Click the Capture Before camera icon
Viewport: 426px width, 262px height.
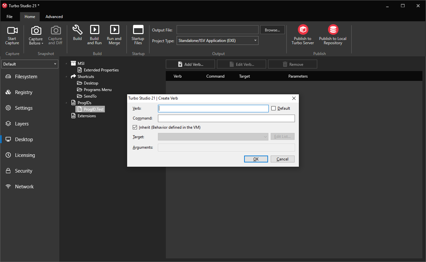point(36,31)
